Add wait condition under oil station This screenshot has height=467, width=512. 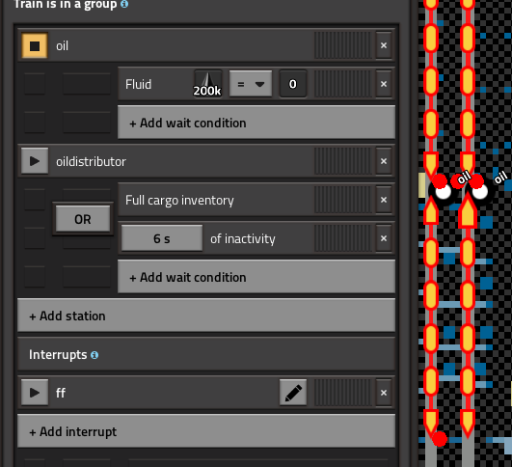coord(256,123)
